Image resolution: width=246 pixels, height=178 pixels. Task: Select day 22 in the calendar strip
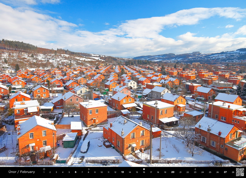coord(188,172)
